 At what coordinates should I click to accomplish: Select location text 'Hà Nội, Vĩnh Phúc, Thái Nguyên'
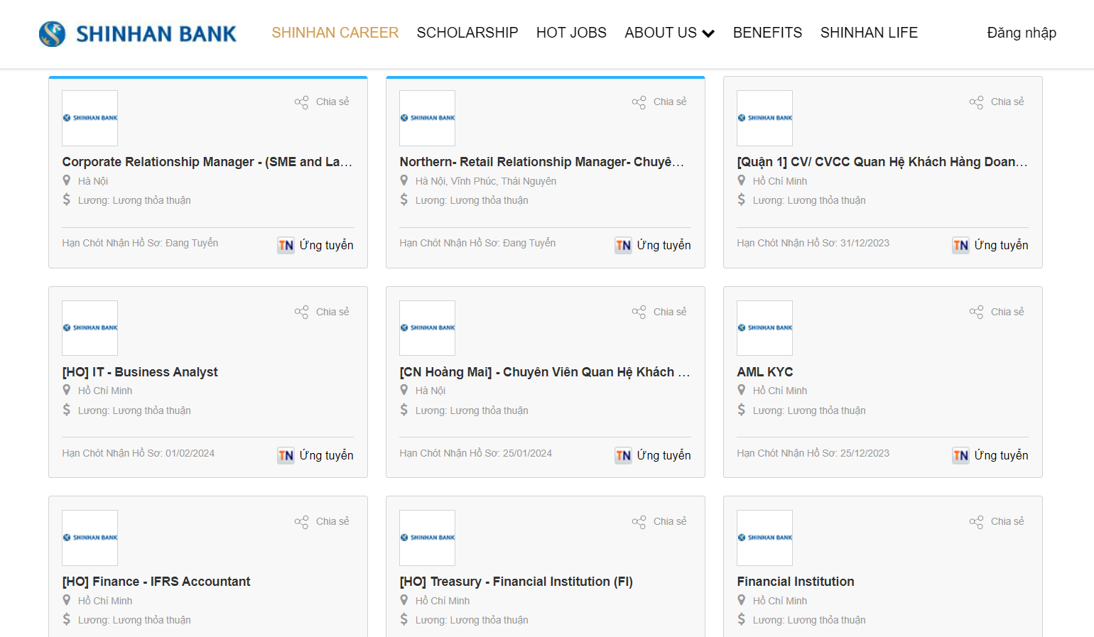click(x=486, y=181)
